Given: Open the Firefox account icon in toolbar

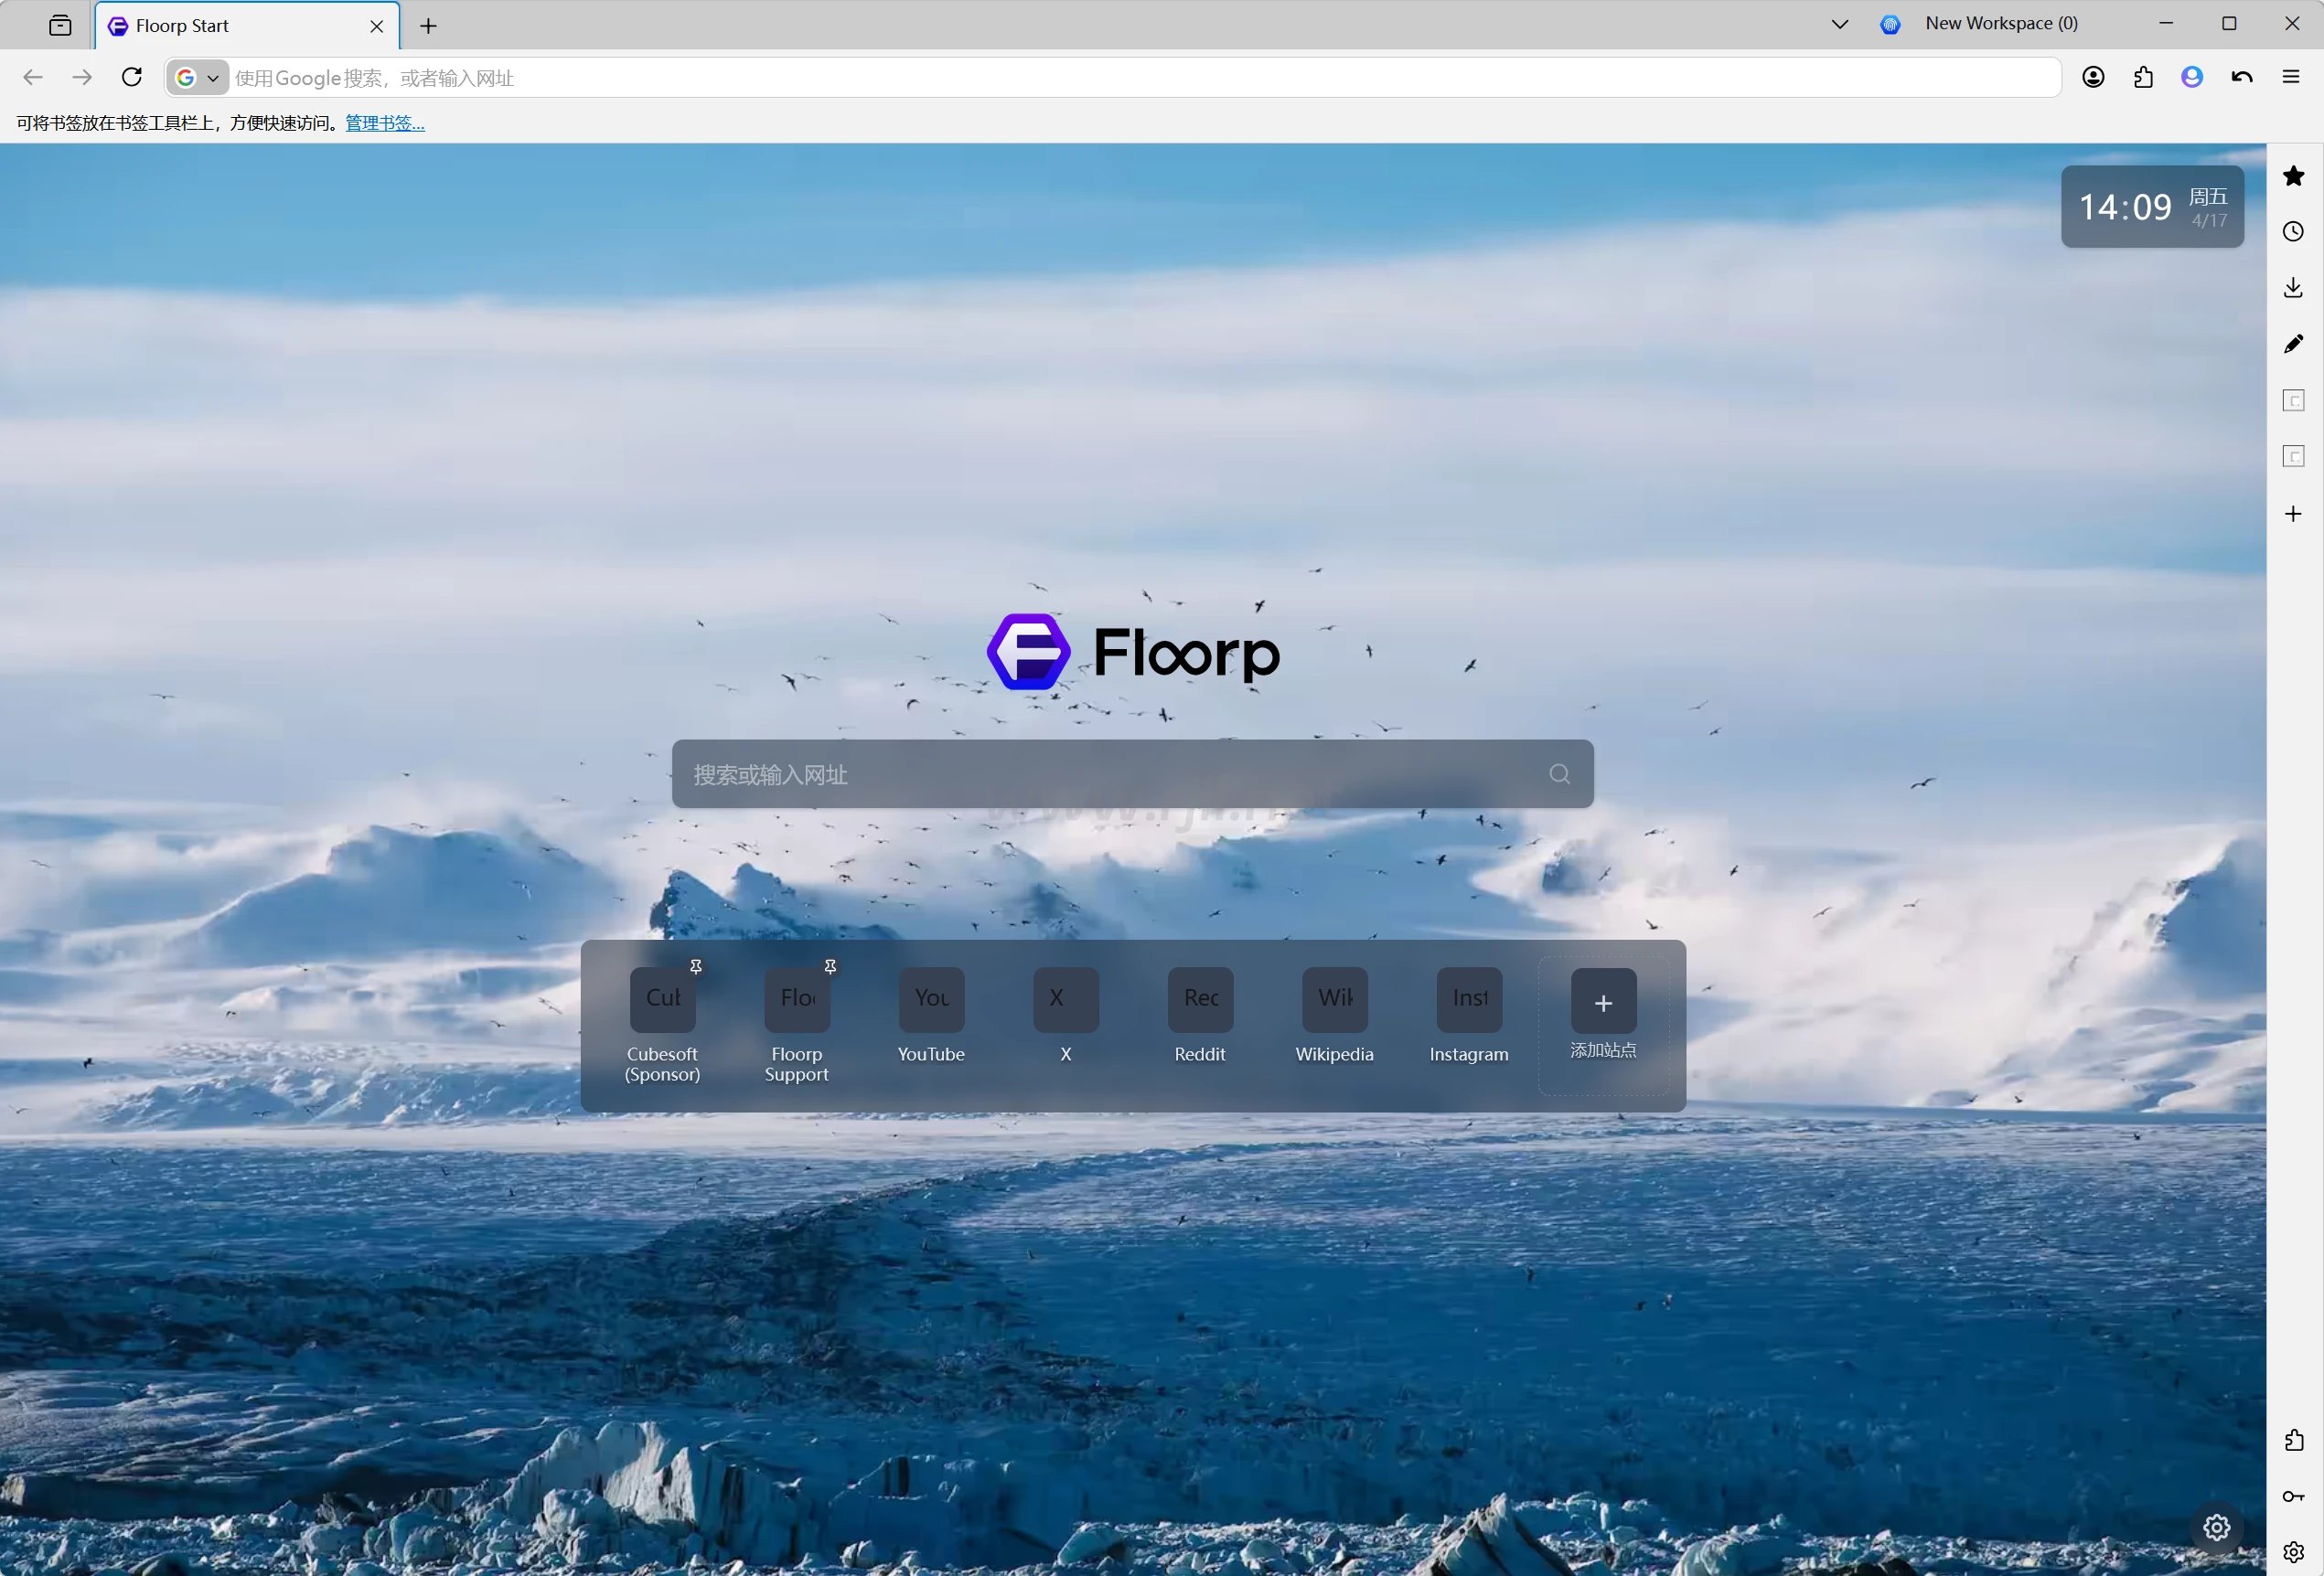Looking at the screenshot, I should (x=2093, y=77).
